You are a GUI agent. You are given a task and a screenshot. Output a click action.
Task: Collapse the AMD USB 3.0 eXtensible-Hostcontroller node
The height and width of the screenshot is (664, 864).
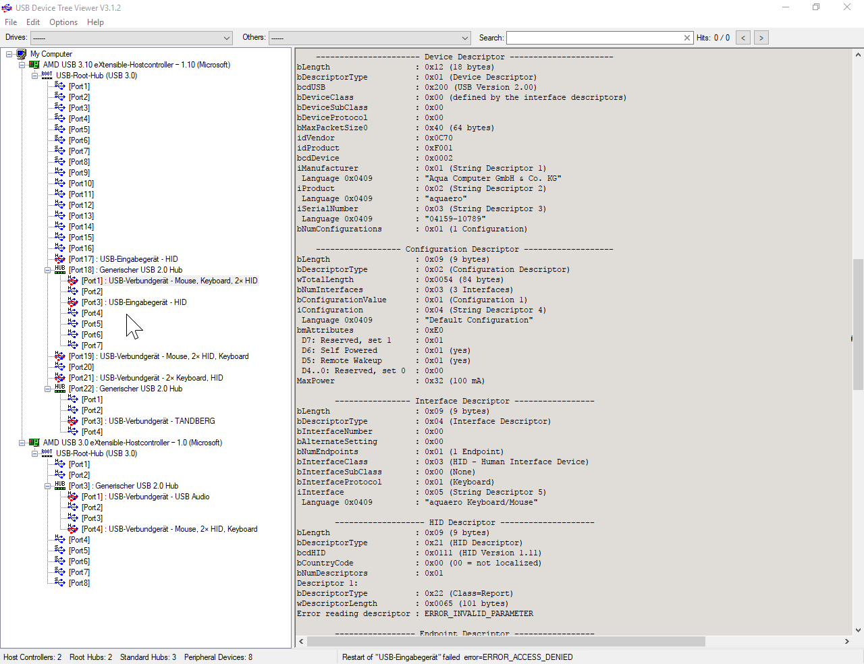pos(22,443)
